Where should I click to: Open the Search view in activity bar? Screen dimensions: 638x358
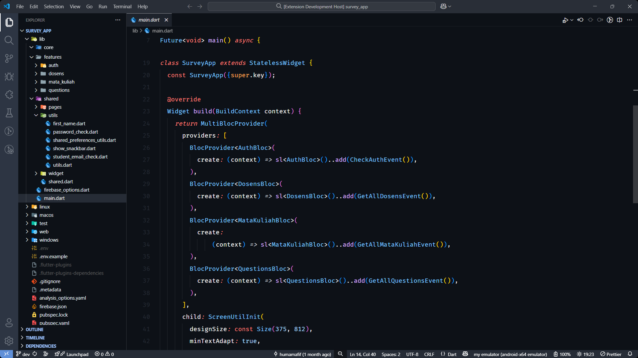[x=9, y=40]
